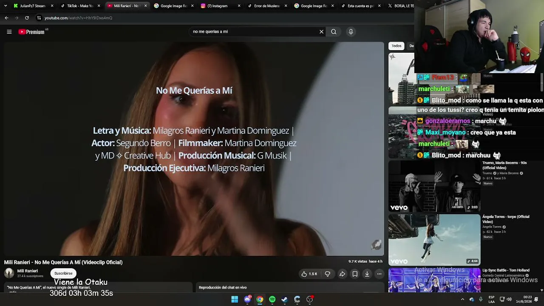
Task: Switch to the Error de Muslera TikTok tab
Action: (267, 6)
